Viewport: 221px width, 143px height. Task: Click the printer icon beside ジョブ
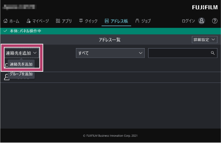coord(137,21)
